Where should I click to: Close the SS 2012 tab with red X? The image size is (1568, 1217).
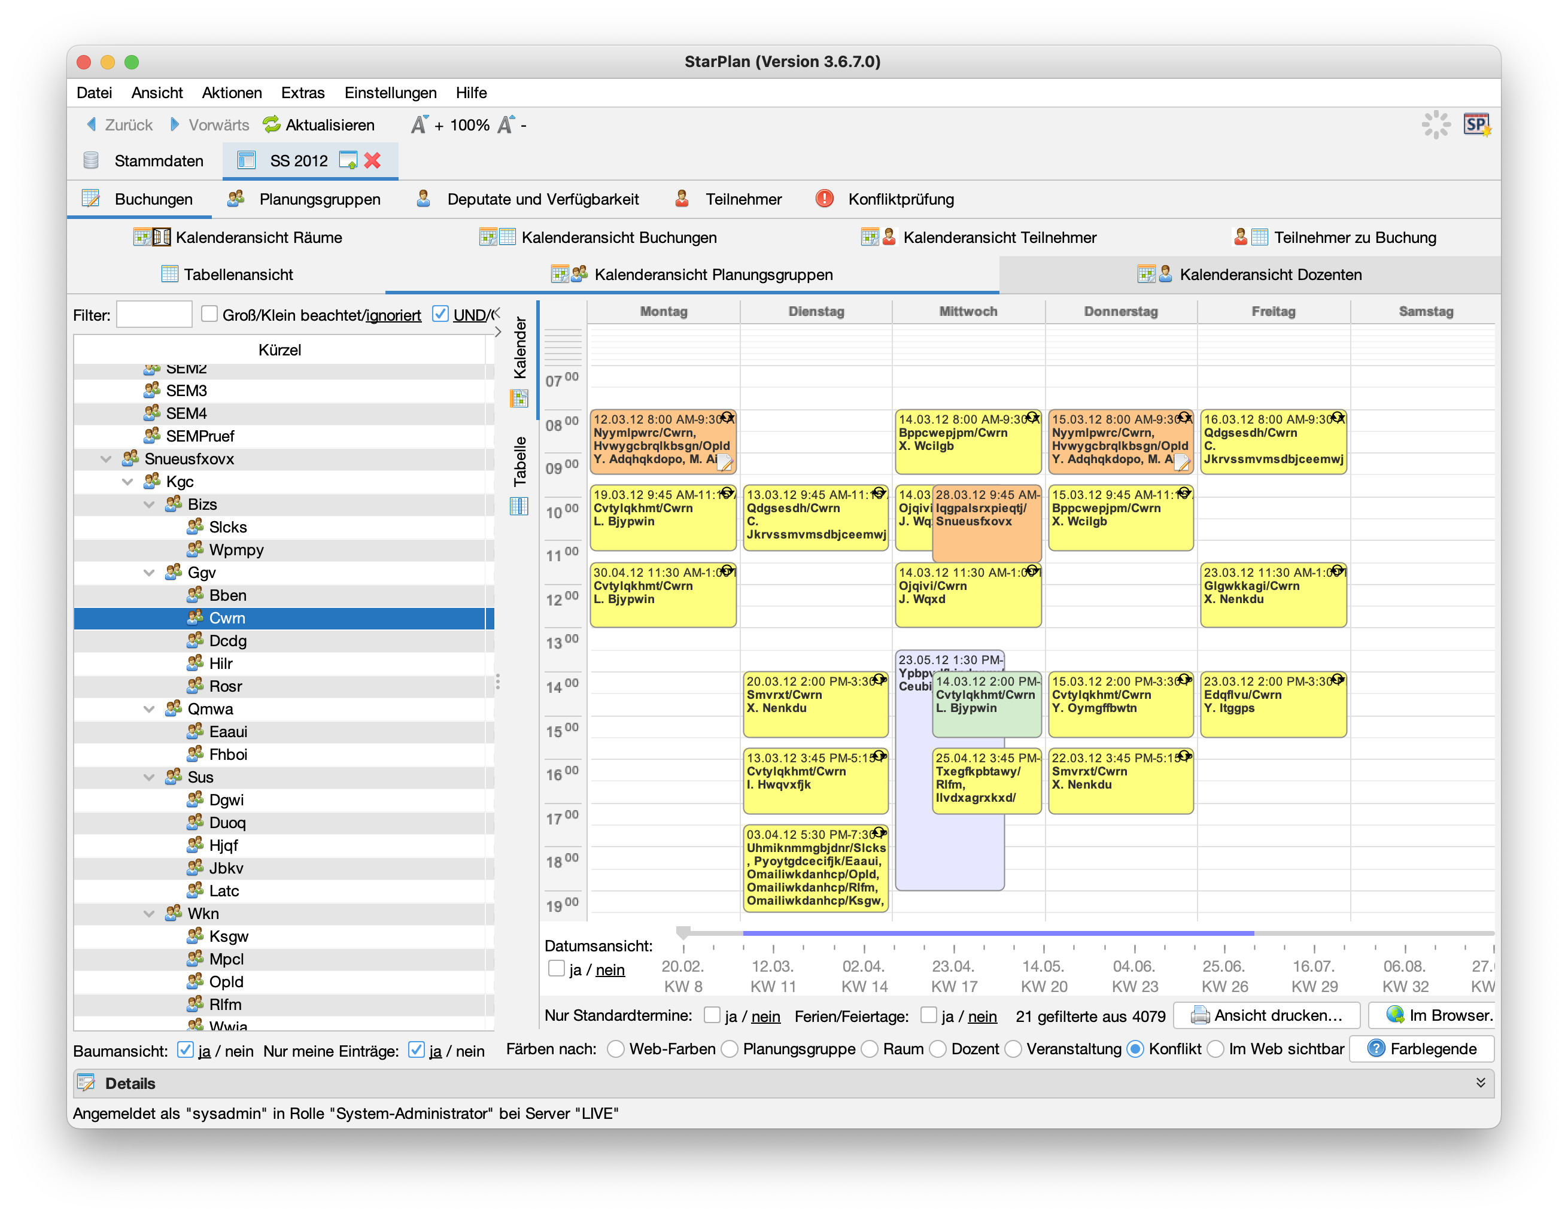pyautogui.click(x=373, y=161)
